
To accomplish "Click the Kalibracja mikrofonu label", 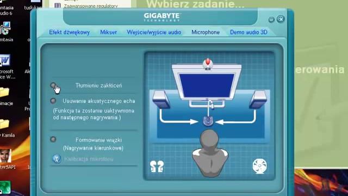I will (x=89, y=159).
